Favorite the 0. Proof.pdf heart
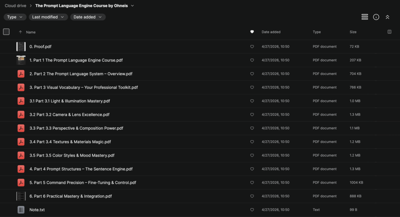Screen dimensions: 400x217 (x=252, y=47)
